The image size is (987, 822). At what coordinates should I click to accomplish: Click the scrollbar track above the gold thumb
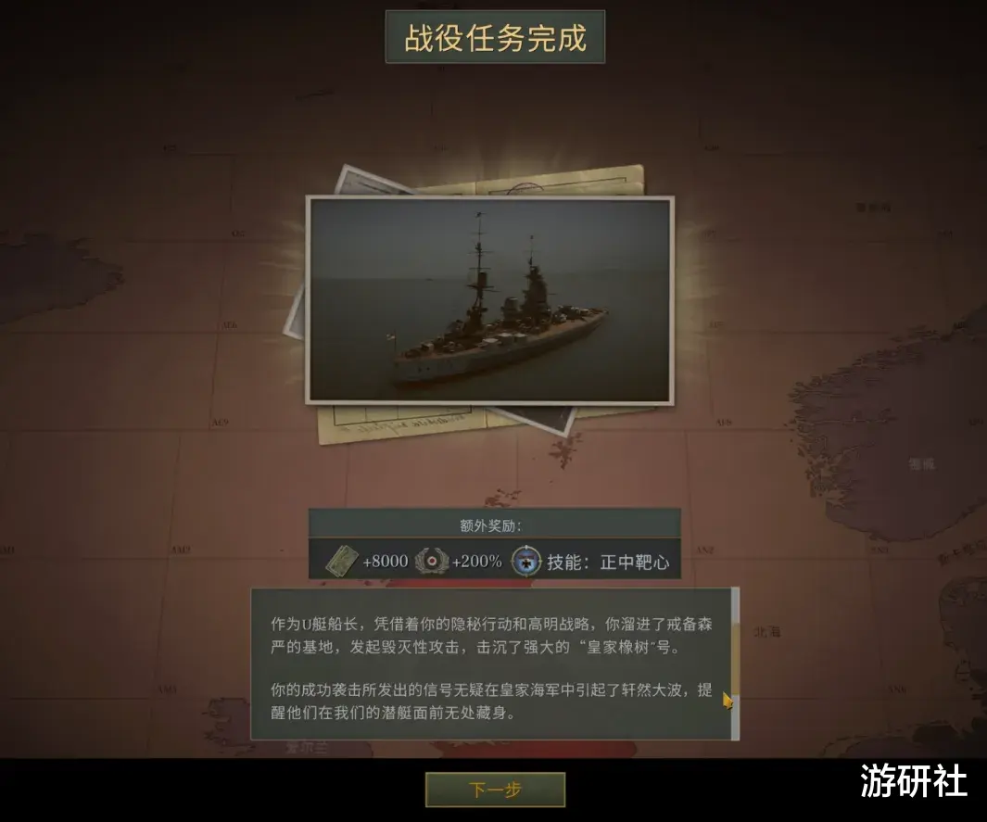click(735, 606)
